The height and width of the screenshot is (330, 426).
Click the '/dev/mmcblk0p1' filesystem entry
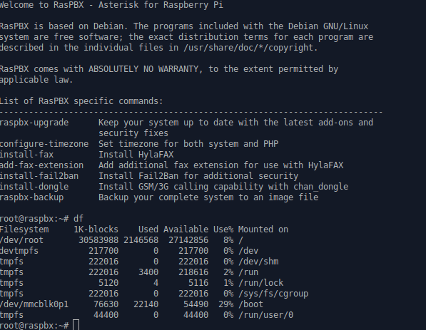pos(34,304)
